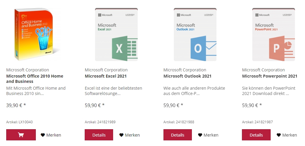Screen dimensions: 305x146
Task: Open the Microsoft Excel 2021 title link
Action: [106, 76]
